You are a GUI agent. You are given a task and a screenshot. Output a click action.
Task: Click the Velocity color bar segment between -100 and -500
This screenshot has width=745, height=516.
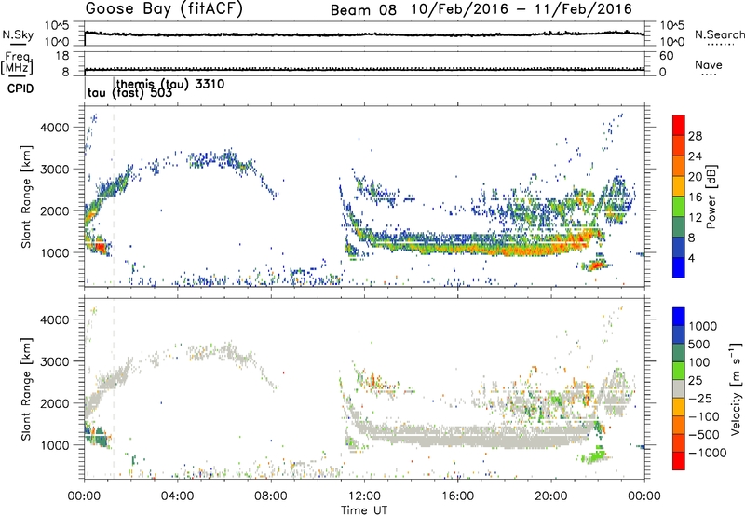(x=679, y=425)
